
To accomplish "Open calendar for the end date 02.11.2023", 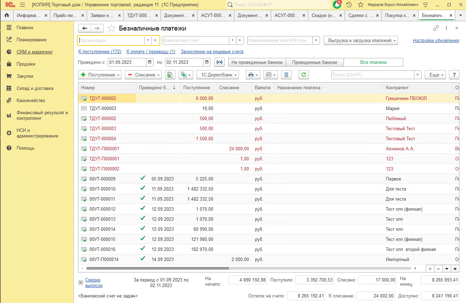I will tap(207, 62).
